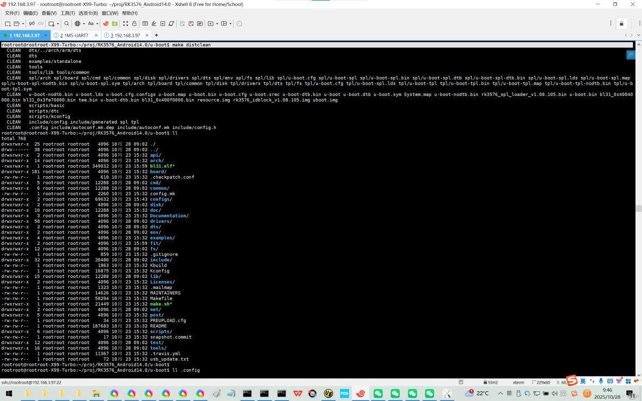The width and height of the screenshot is (642, 401).
Task: Open the Windows Start menu
Action: pos(9,393)
